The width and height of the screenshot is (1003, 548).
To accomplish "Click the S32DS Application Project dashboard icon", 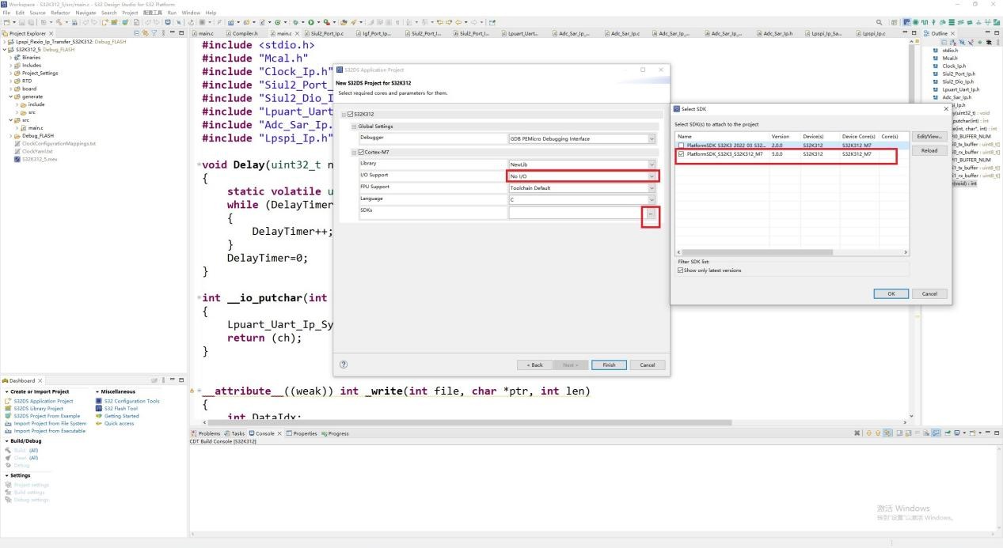I will 8,401.
